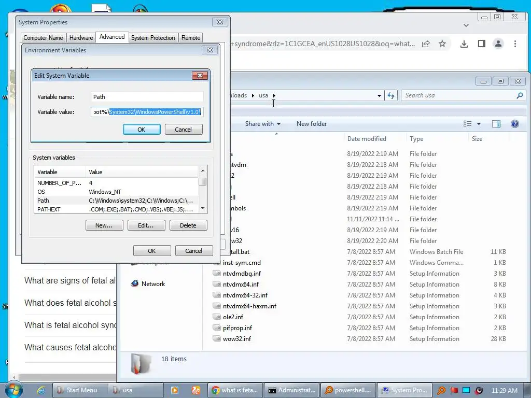
Task: Click the round recorder tray icon
Action: 479,390
